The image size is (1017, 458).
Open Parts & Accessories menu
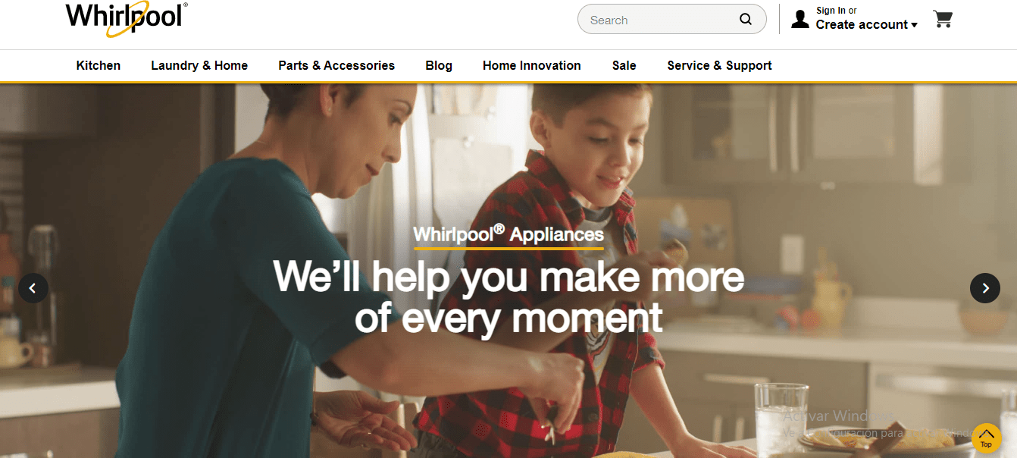(336, 65)
